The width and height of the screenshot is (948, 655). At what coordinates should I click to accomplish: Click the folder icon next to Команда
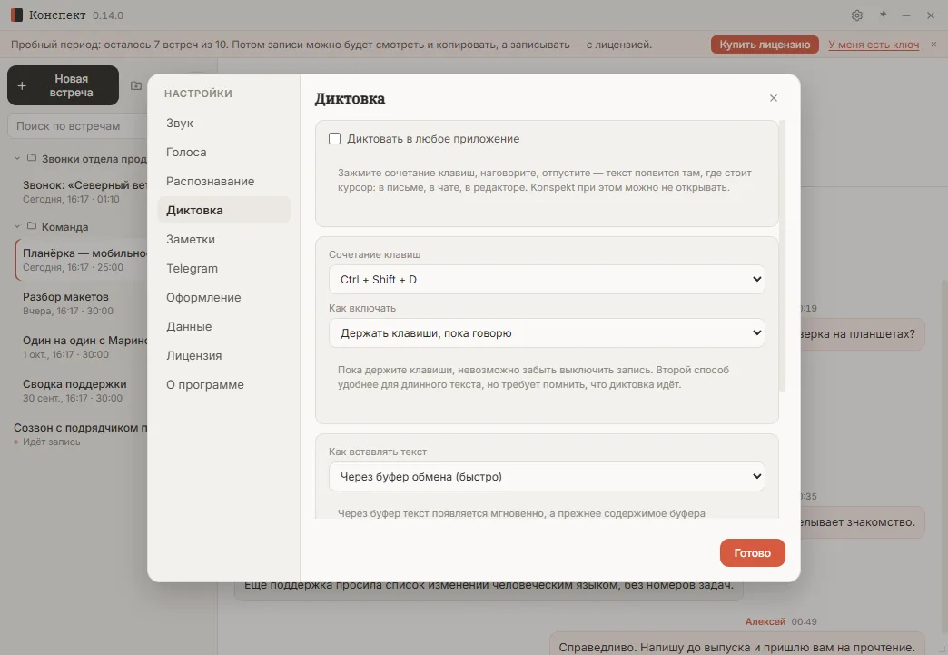(x=32, y=225)
